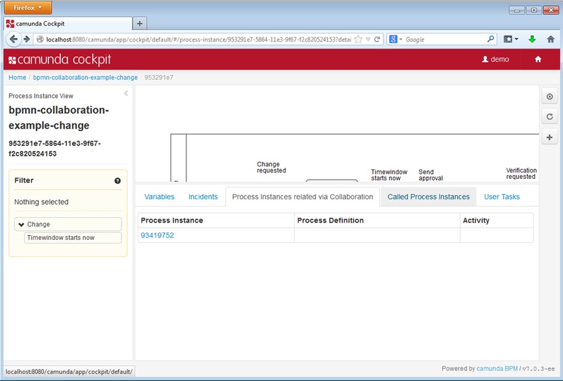
Task: Open the demo user menu
Action: click(x=495, y=59)
